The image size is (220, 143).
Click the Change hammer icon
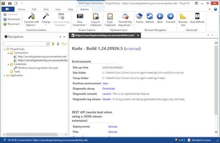click(46, 16)
